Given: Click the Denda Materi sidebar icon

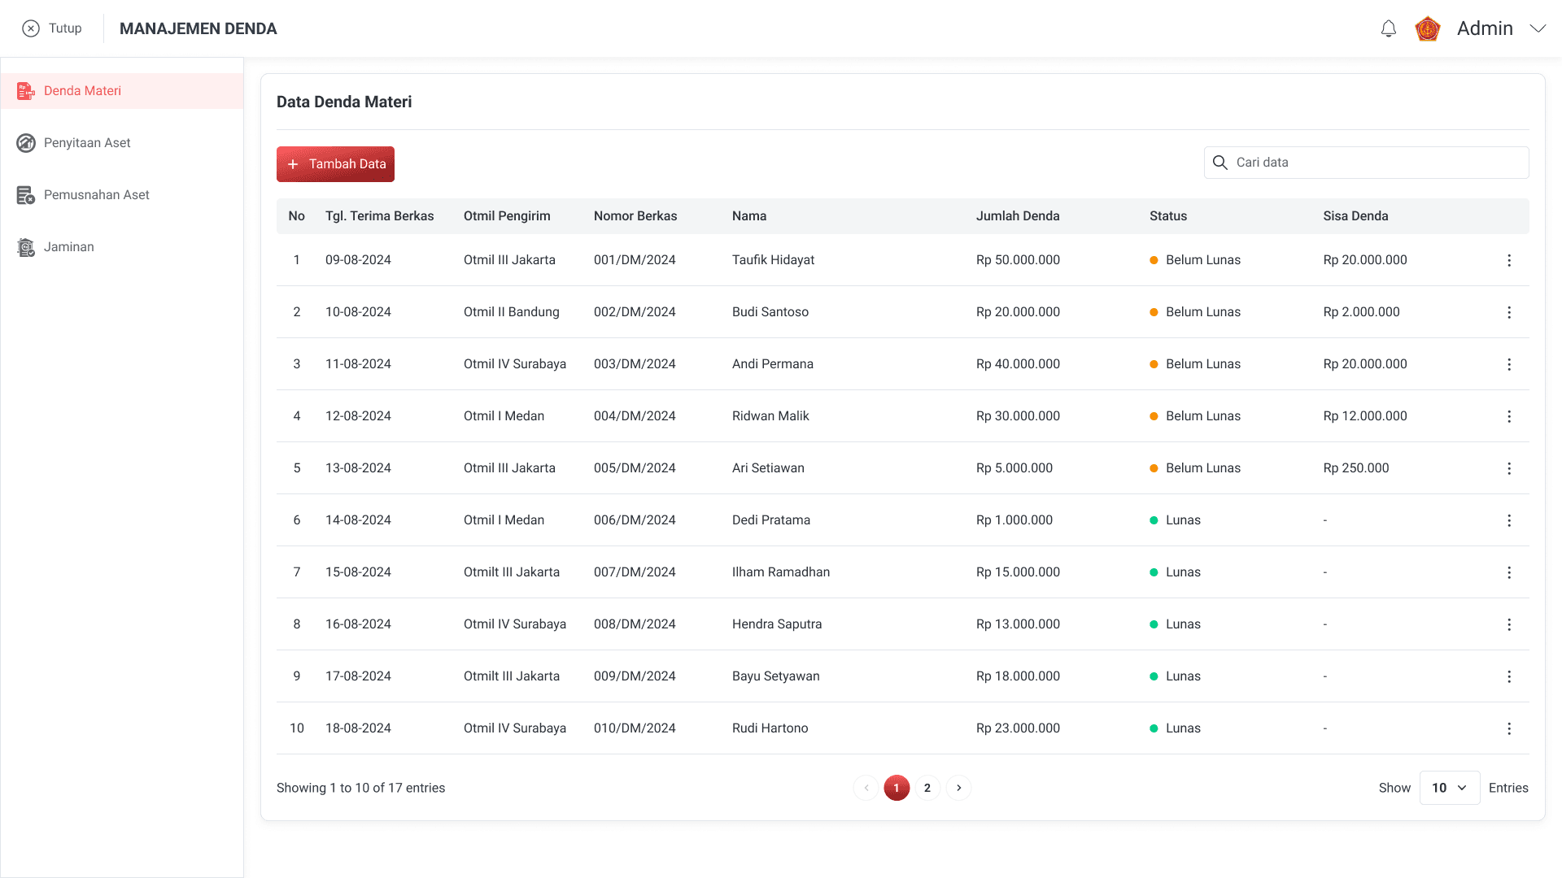Looking at the screenshot, I should click(26, 91).
